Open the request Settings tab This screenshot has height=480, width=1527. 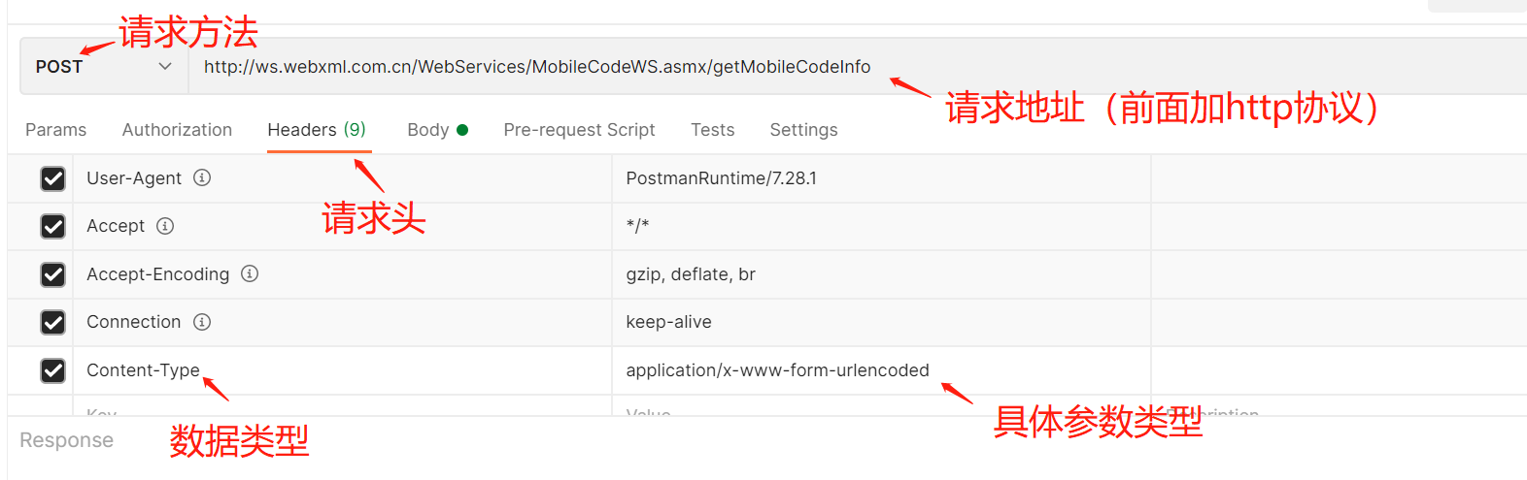pos(803,130)
